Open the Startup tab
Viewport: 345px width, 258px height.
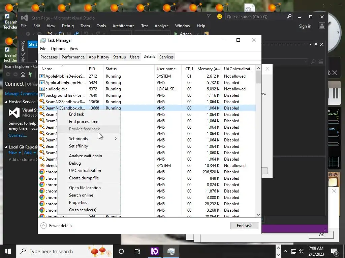(x=120, y=57)
